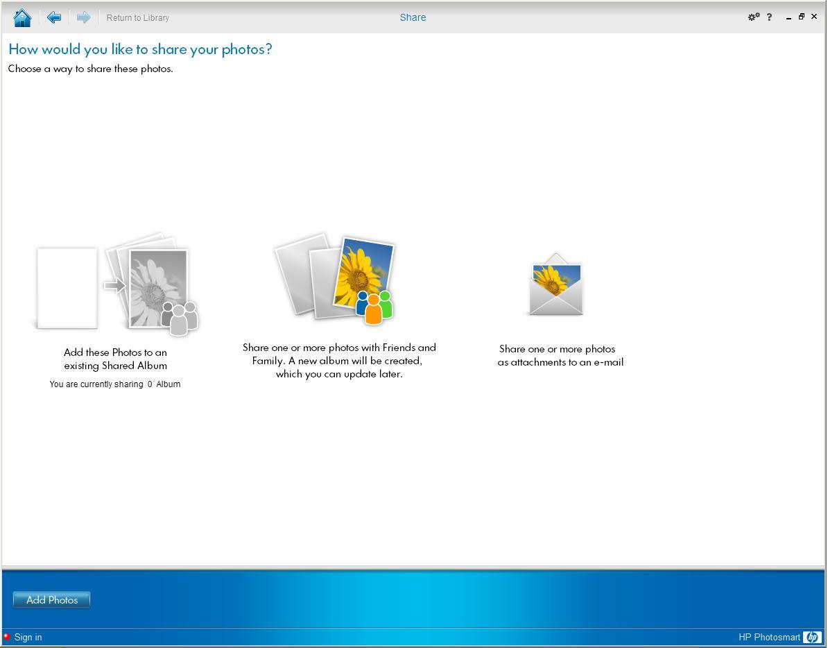The height and width of the screenshot is (648, 828).
Task: Click "You are currently sharing 0 Album" text
Action: (x=114, y=384)
